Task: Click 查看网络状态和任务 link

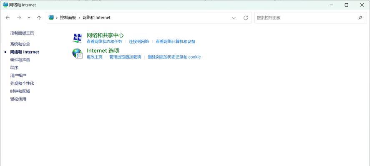Action: 104,41
